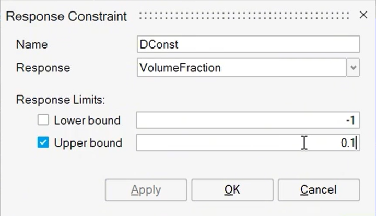
Task: Enable the Lower bound checkbox
Action: click(x=43, y=121)
